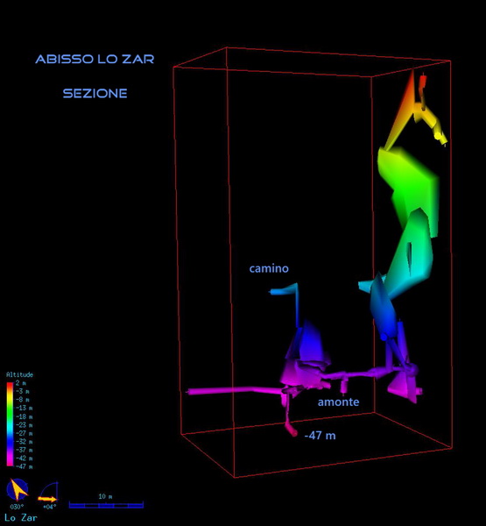Click the +04° tilt value
Viewport: 486px width, 526px height.
coord(49,507)
